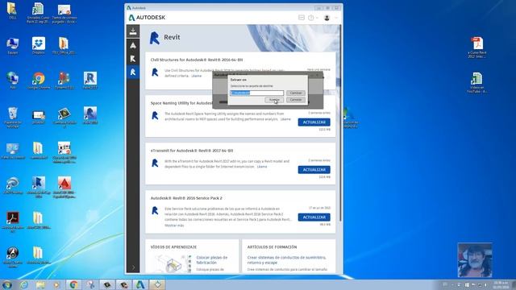Click the learning video thumbnail image

point(173,263)
